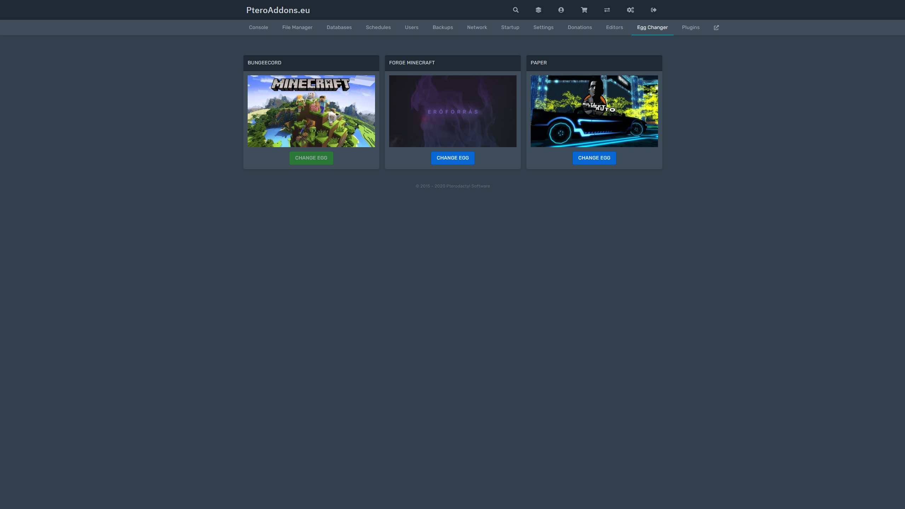Click the Paper egg car thumbnail
This screenshot has height=509, width=905.
pos(594,111)
